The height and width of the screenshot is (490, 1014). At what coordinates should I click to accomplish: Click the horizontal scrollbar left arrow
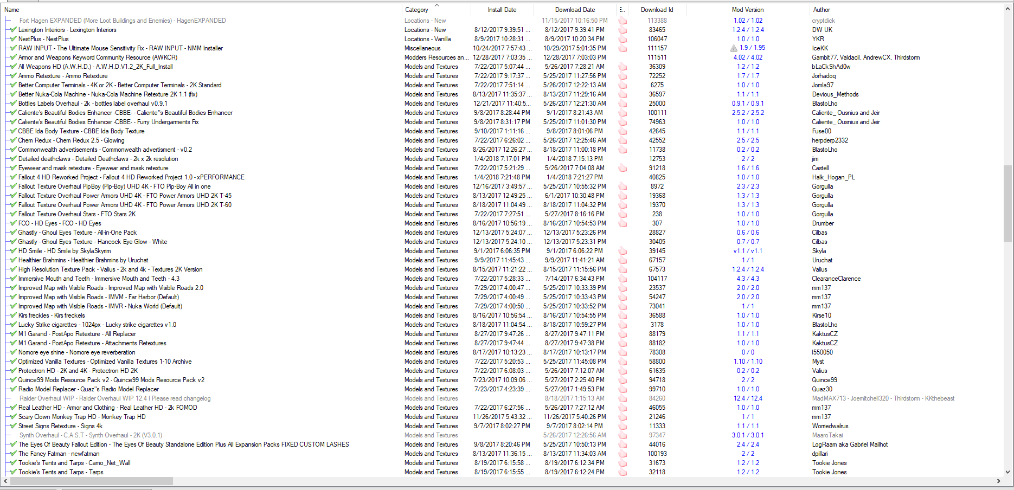[5, 481]
